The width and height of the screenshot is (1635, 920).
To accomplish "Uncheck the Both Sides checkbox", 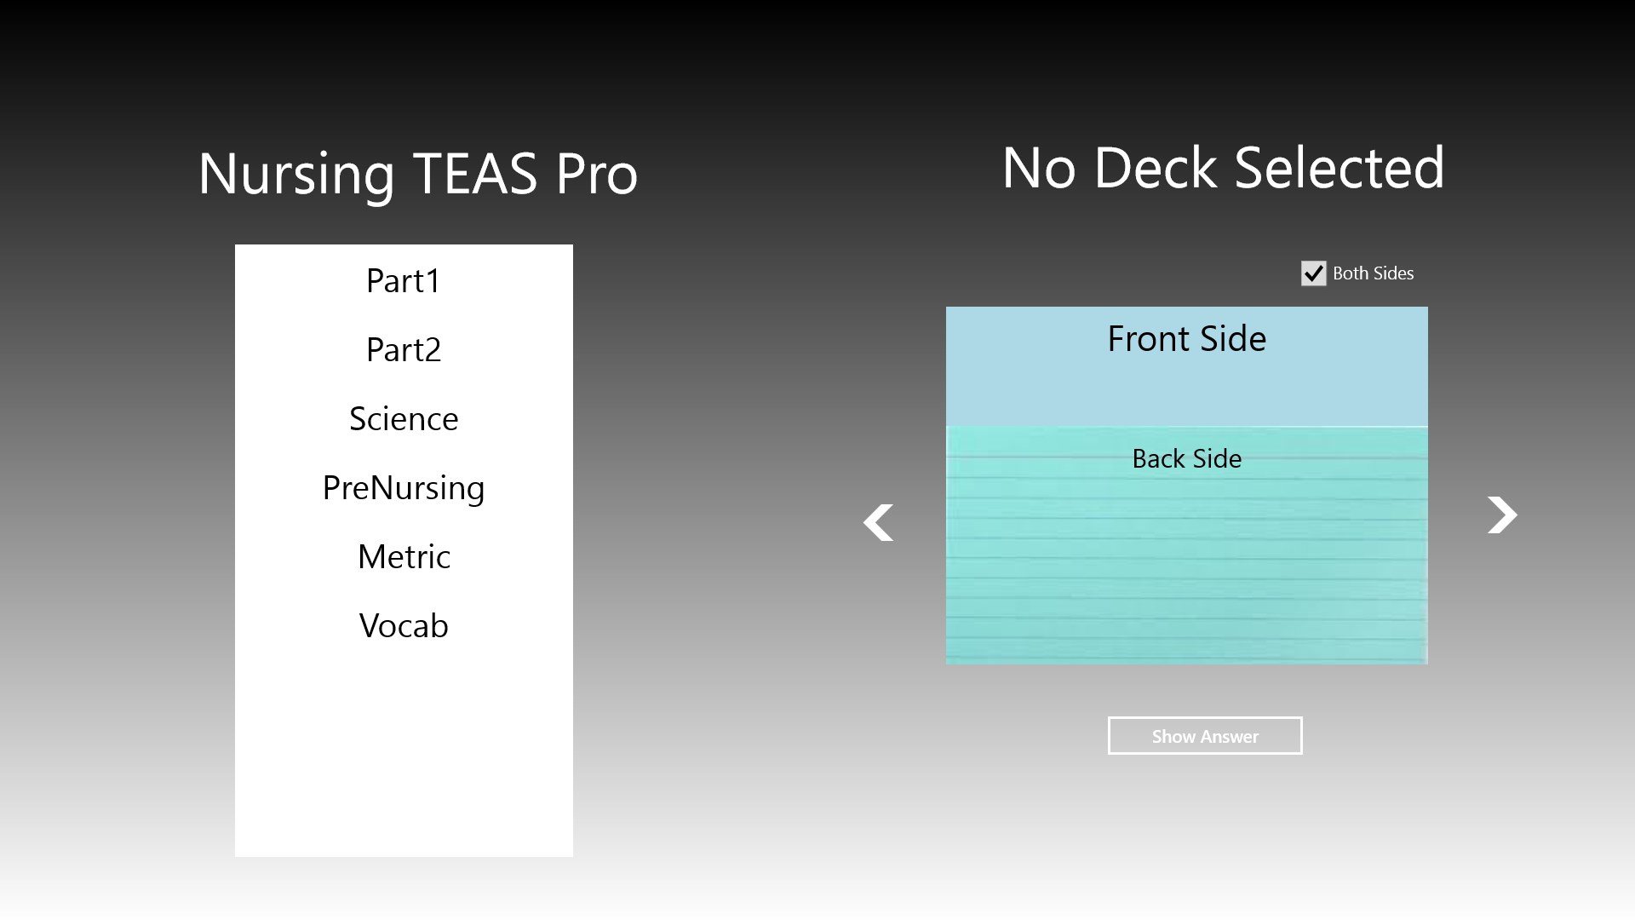I will click(x=1313, y=273).
